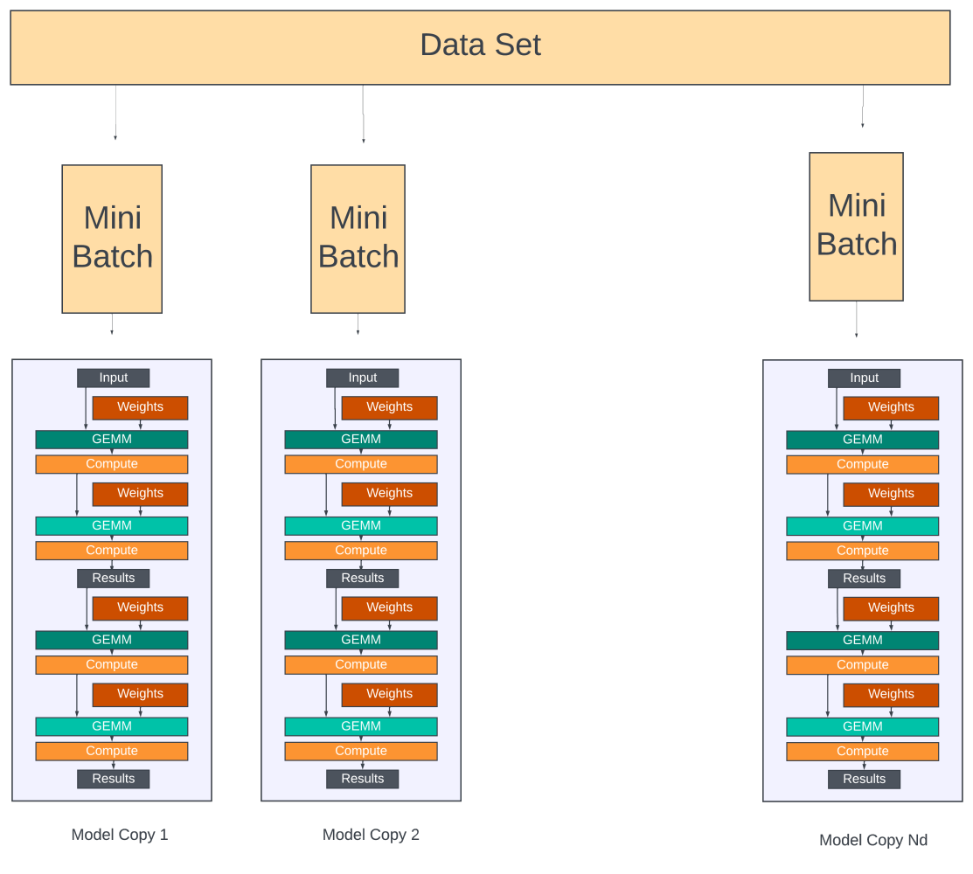The image size is (973, 874).
Task: Click the Model Copy 2 label
Action: (x=371, y=835)
